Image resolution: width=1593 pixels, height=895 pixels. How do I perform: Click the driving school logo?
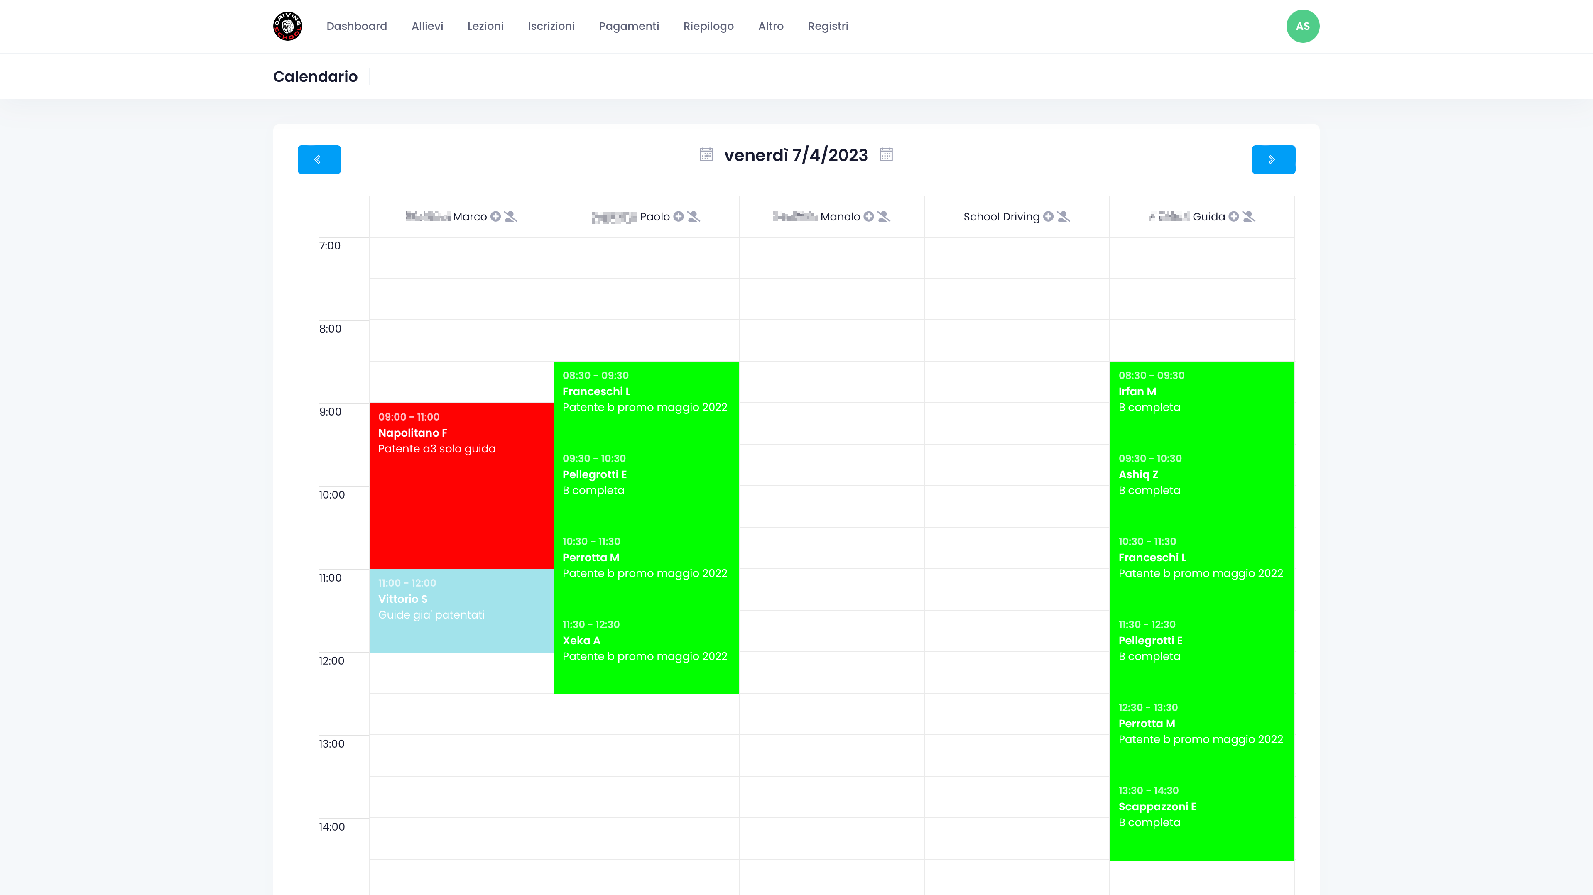[287, 26]
